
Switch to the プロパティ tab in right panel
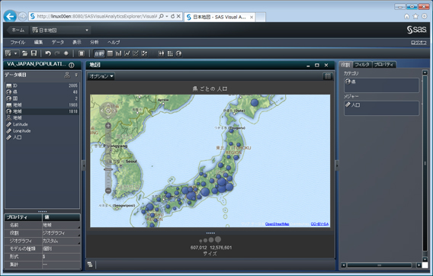coord(384,65)
